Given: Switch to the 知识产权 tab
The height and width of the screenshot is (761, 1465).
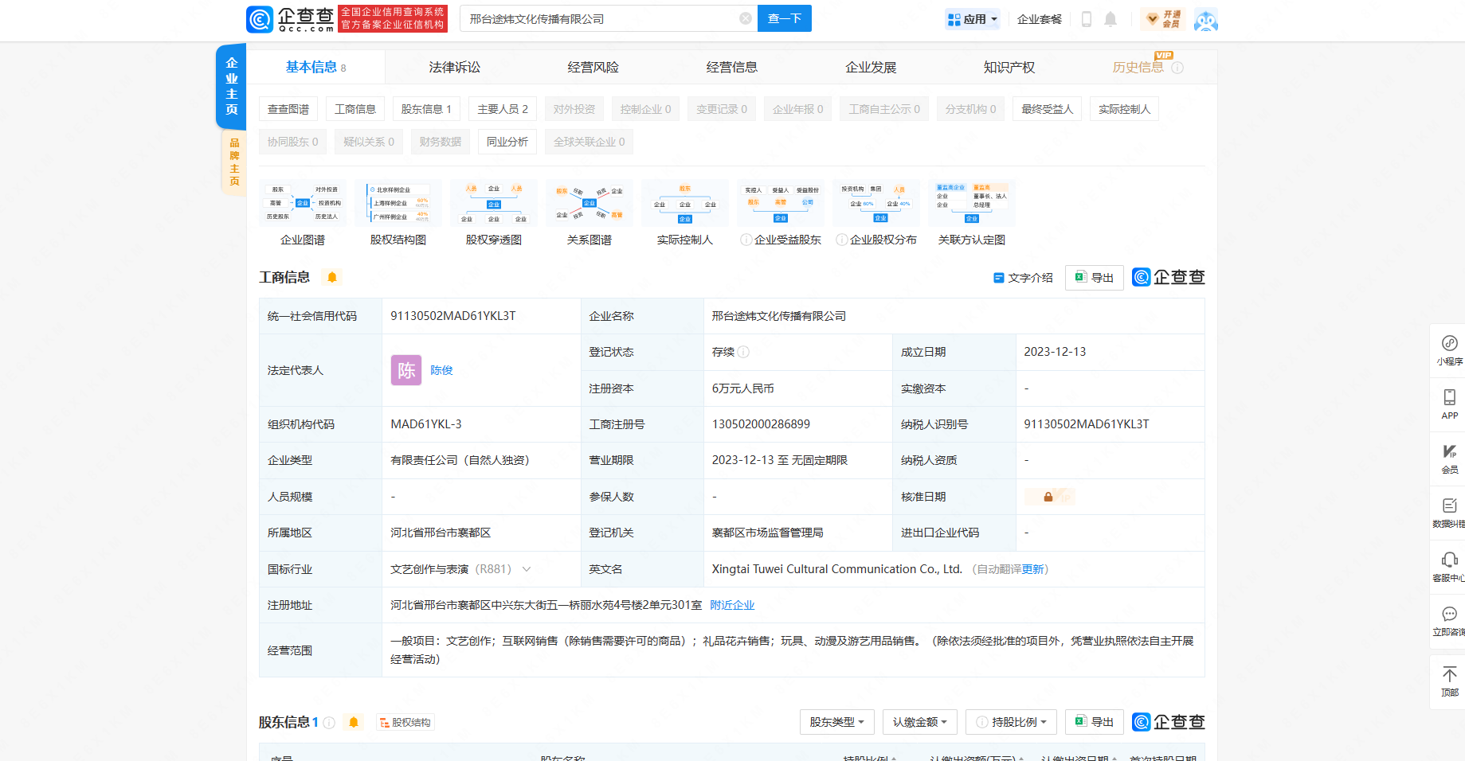Looking at the screenshot, I should [x=1009, y=68].
